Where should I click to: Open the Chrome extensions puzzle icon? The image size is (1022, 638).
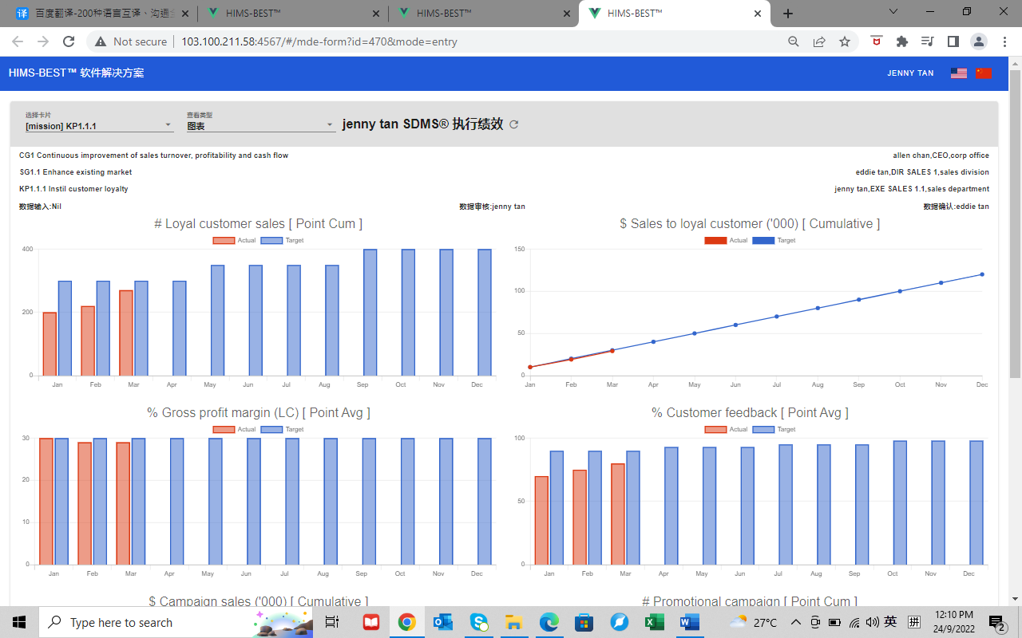click(x=902, y=41)
